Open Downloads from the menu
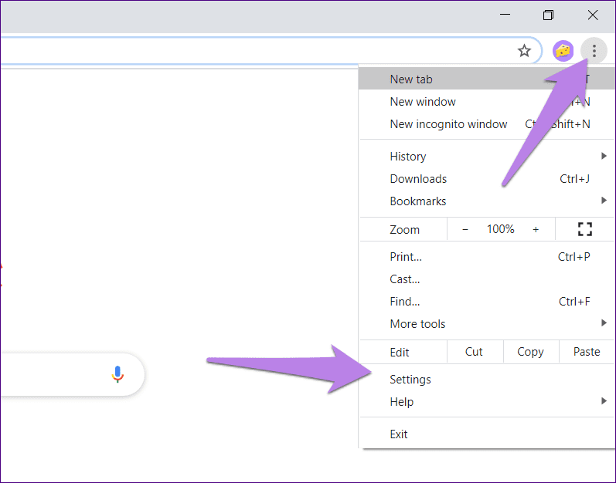 tap(418, 179)
